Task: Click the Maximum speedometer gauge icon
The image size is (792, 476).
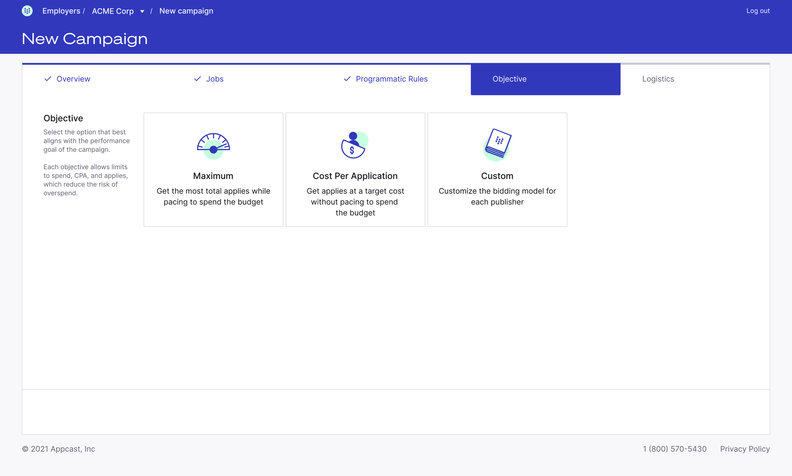Action: tap(213, 146)
